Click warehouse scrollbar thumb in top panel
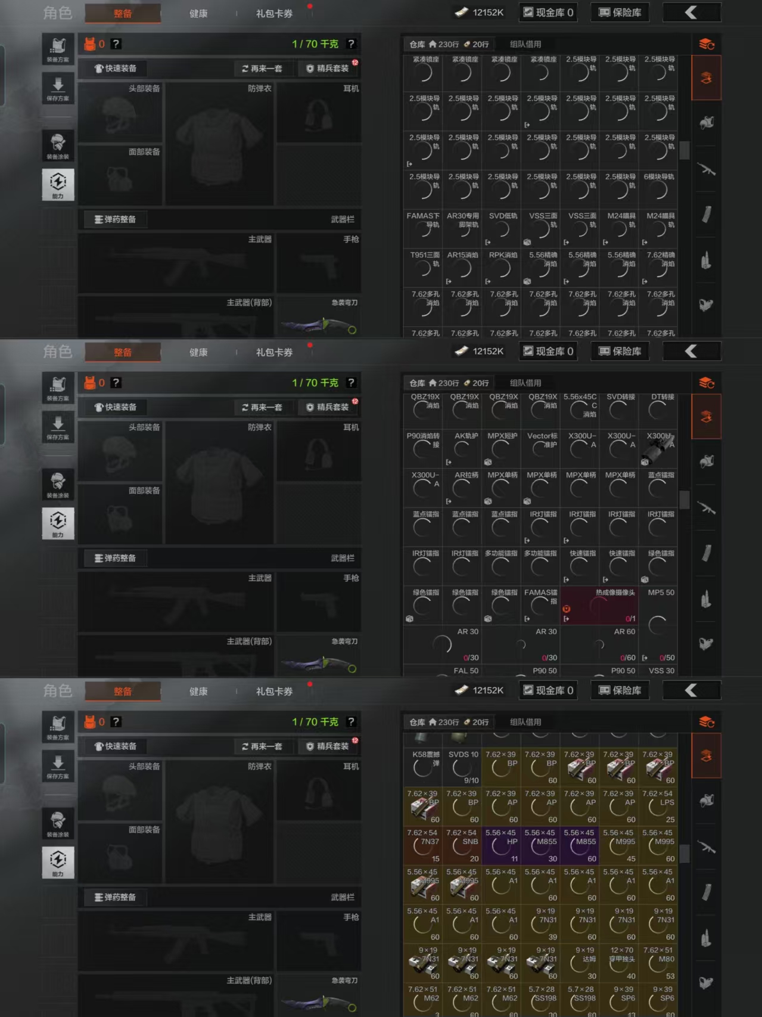The image size is (762, 1017). (x=685, y=150)
